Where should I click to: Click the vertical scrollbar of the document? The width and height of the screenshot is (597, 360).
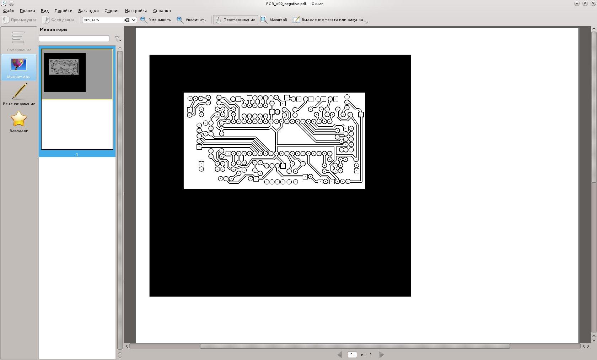coord(593,107)
